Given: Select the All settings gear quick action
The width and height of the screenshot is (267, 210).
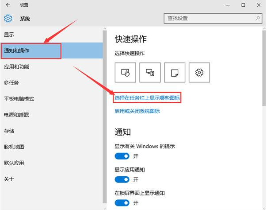Looking at the screenshot, I should [199, 72].
